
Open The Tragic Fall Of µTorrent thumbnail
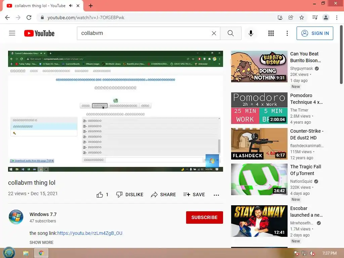pyautogui.click(x=259, y=179)
